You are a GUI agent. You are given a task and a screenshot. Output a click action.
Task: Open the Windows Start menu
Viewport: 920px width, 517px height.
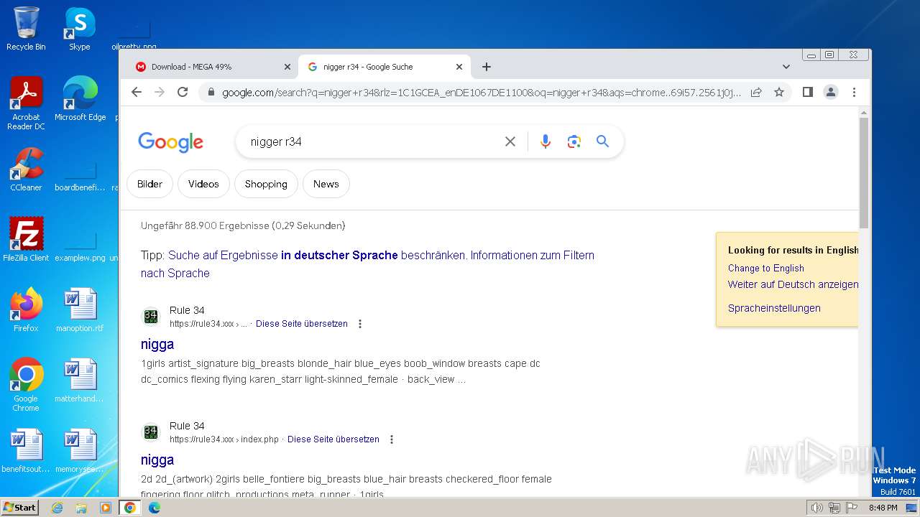tap(19, 508)
